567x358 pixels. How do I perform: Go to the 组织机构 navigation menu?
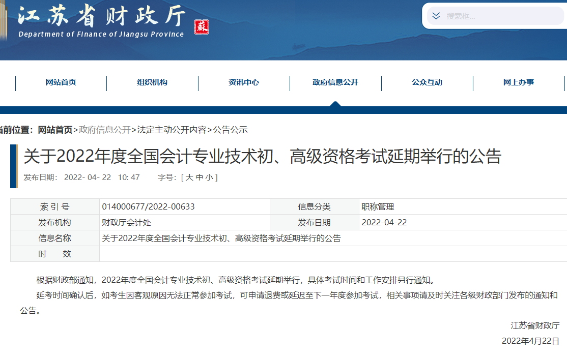(152, 82)
